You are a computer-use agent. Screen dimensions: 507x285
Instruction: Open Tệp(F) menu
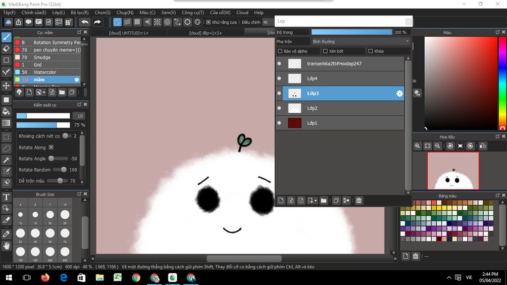pos(9,12)
